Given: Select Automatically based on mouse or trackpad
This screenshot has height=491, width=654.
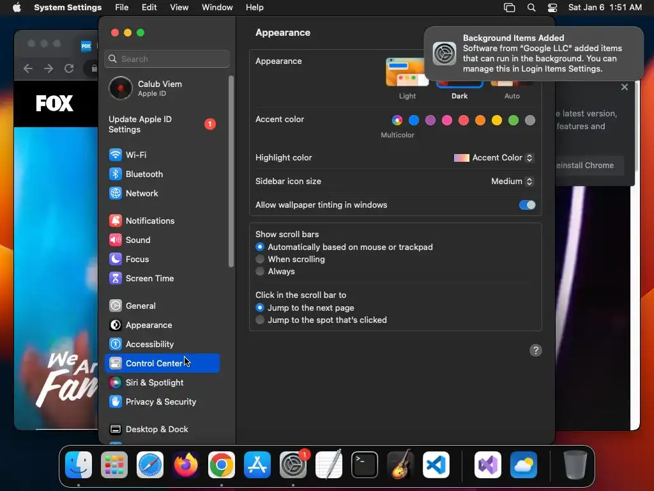Looking at the screenshot, I should point(260,247).
